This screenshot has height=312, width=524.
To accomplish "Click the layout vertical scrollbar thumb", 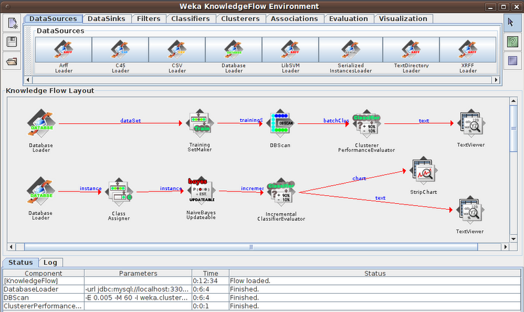I will click(x=514, y=128).
